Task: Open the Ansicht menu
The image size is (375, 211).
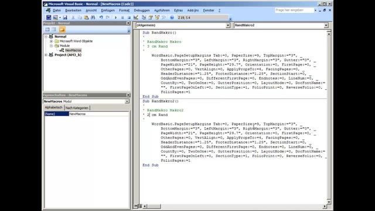Action: tap(91, 11)
